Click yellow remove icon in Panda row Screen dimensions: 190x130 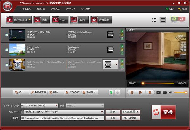(122, 49)
